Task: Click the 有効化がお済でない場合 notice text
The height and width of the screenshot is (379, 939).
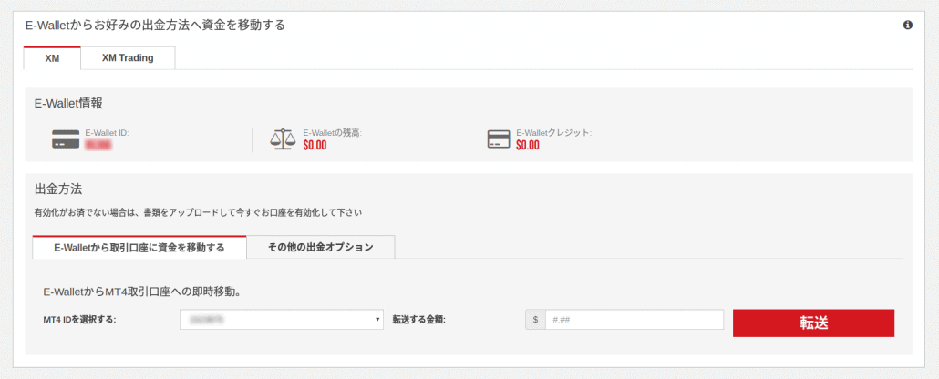Action: 198,212
